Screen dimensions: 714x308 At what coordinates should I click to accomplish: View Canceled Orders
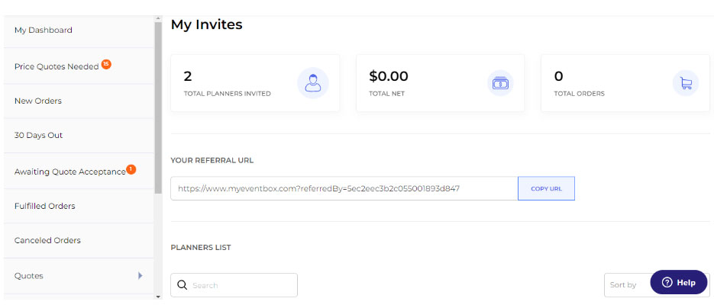(x=47, y=241)
